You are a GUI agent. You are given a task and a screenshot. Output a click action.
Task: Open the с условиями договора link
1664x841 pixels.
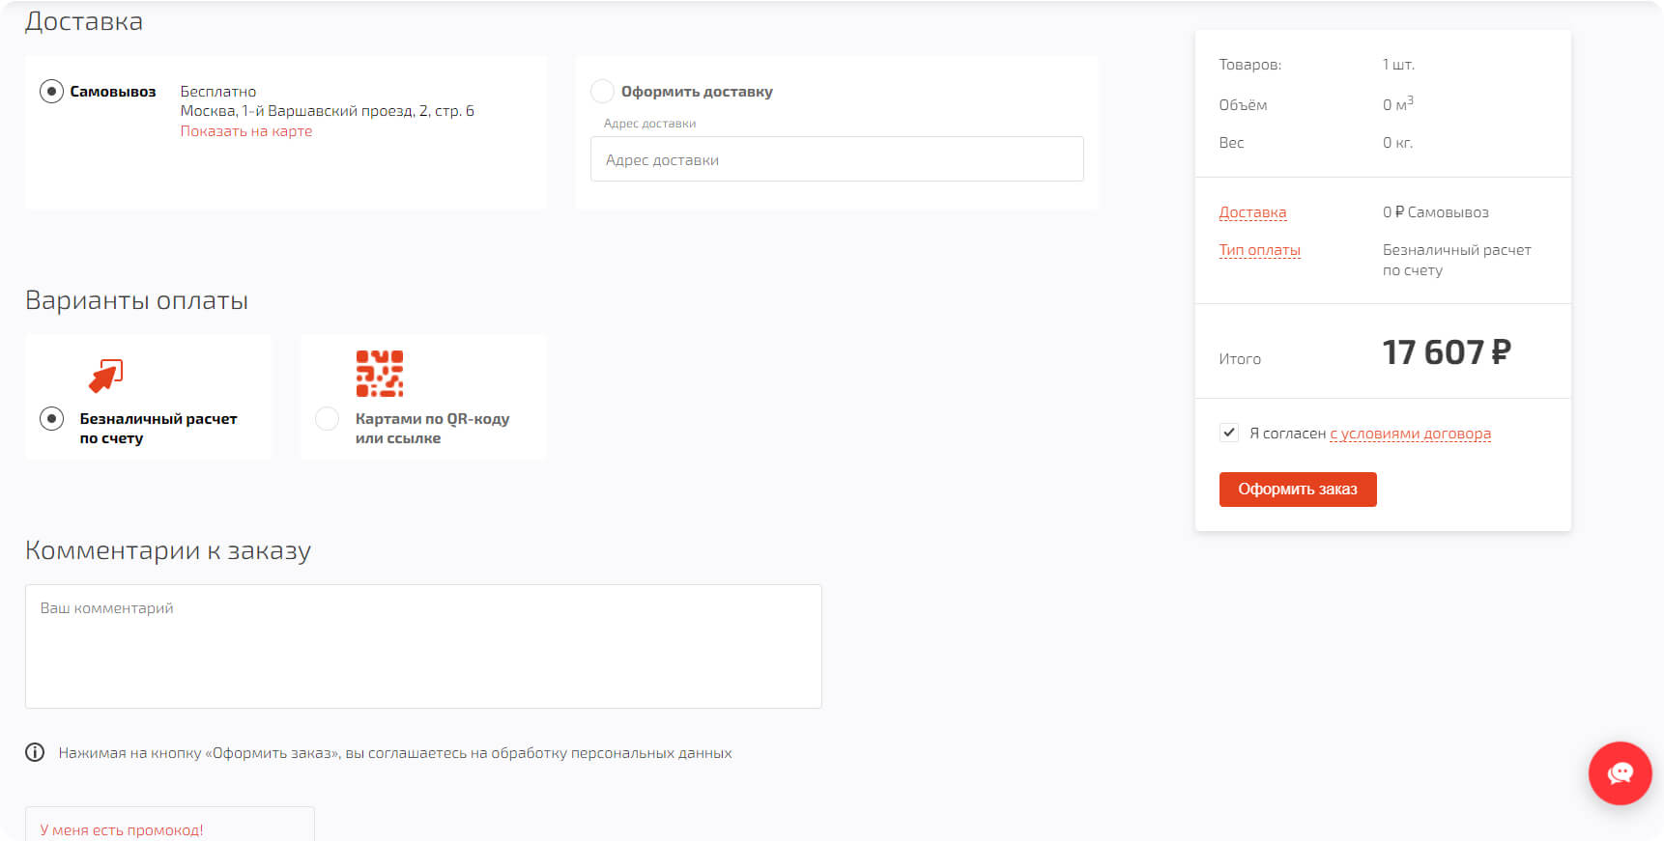click(1410, 434)
